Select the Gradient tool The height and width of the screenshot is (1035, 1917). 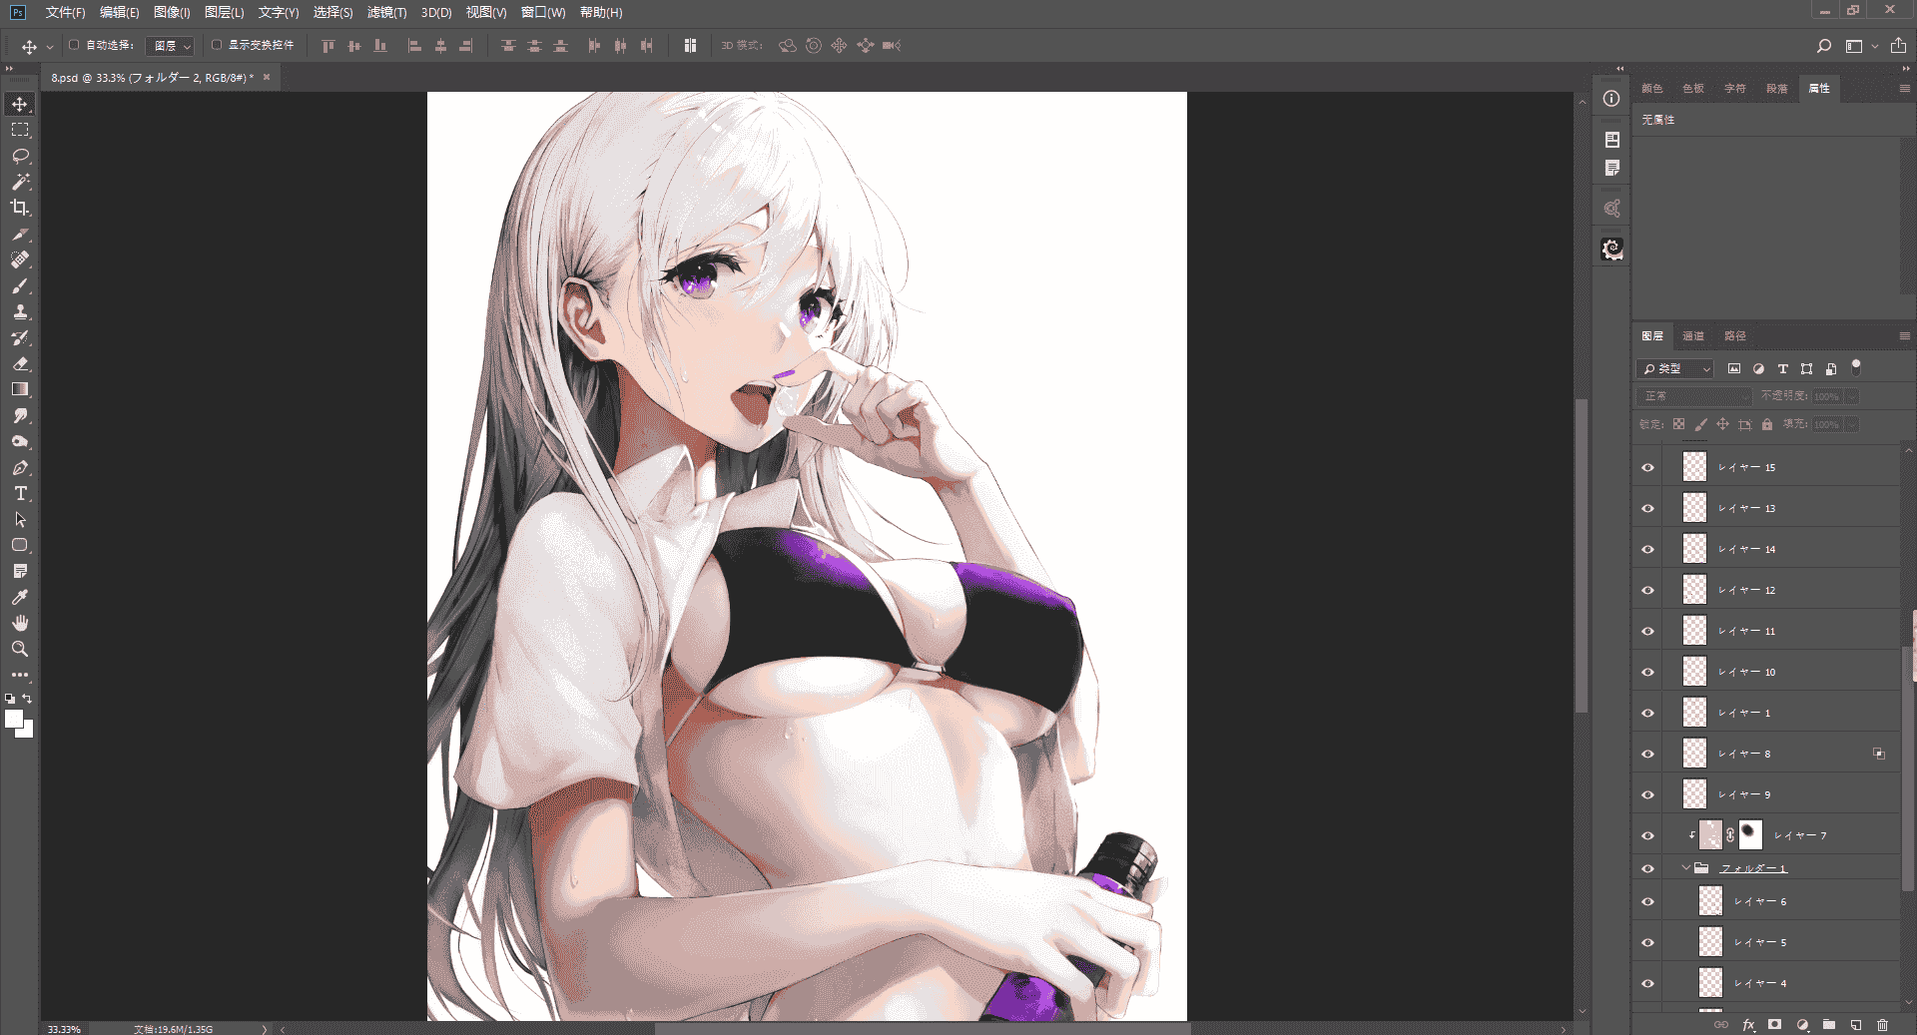click(20, 389)
